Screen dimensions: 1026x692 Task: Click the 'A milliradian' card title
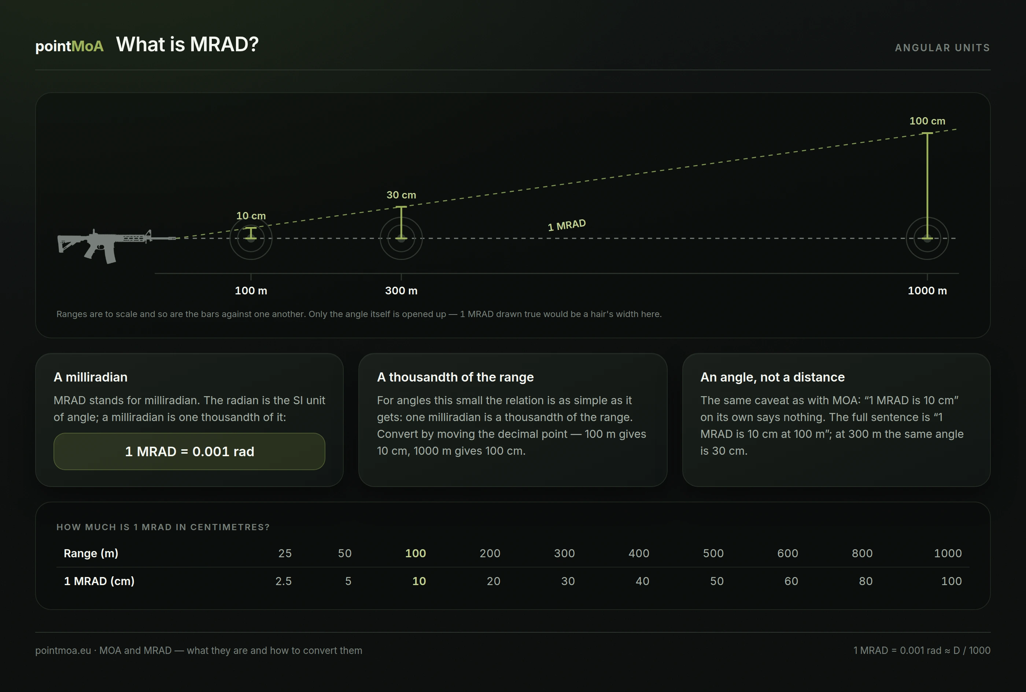click(91, 377)
